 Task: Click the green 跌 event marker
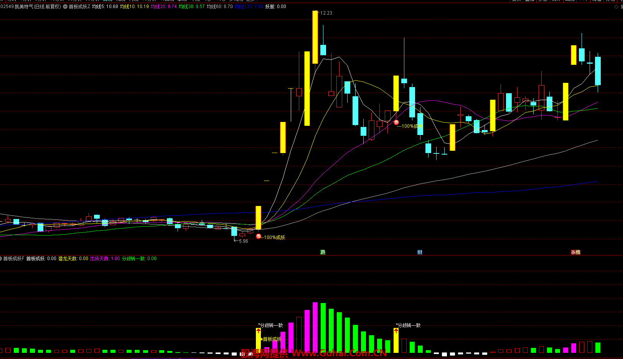(323, 252)
